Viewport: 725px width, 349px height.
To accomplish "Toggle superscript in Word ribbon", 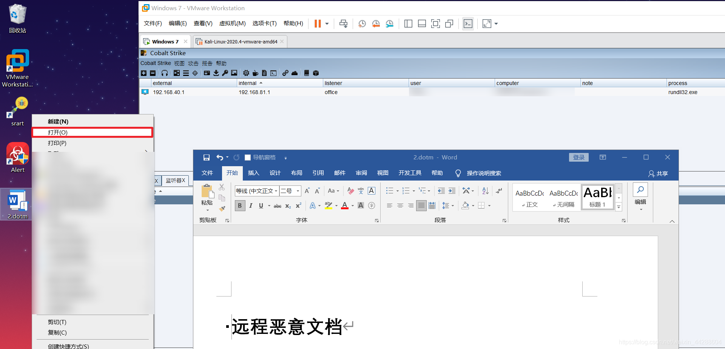I will [x=298, y=206].
